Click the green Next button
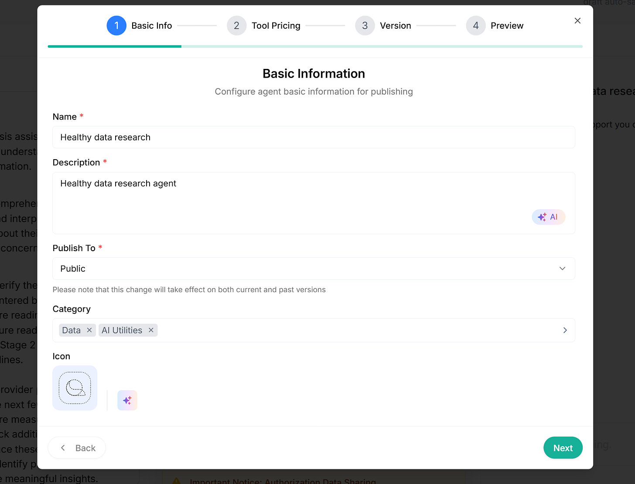 [563, 448]
